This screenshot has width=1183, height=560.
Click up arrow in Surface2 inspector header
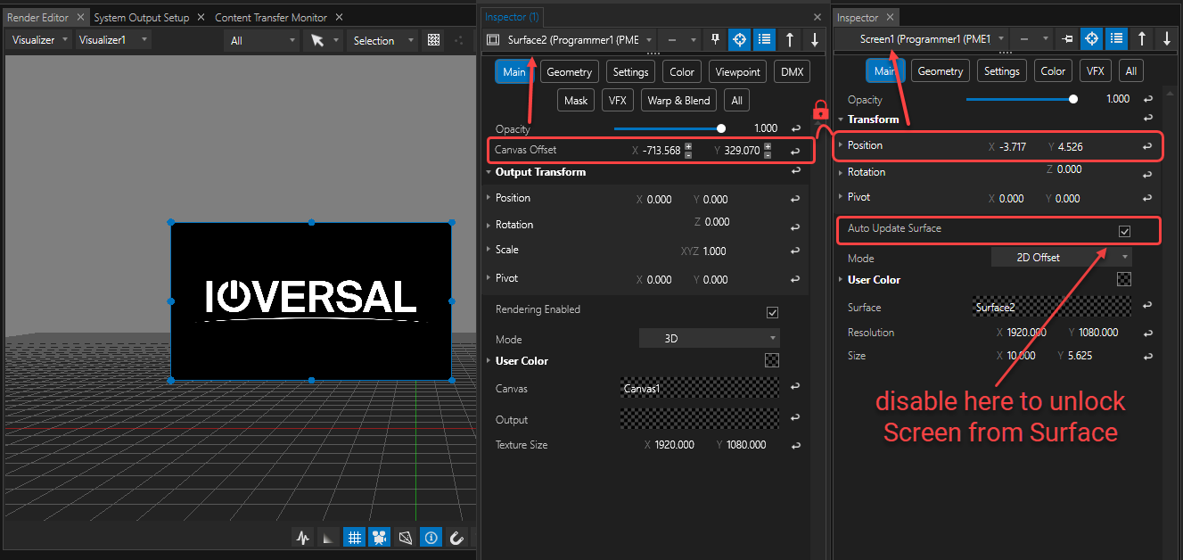click(790, 39)
